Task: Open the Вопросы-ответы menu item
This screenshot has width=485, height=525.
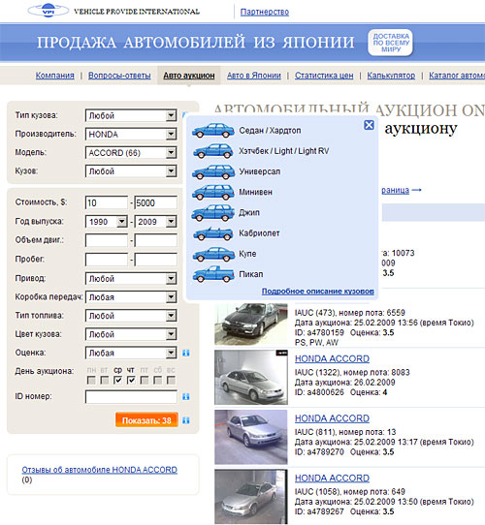Action: coord(119,76)
